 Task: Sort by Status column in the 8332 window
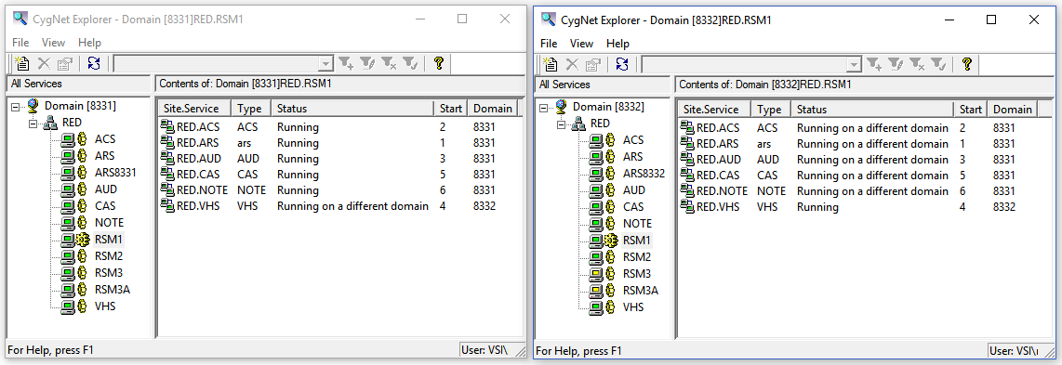pyautogui.click(x=872, y=109)
